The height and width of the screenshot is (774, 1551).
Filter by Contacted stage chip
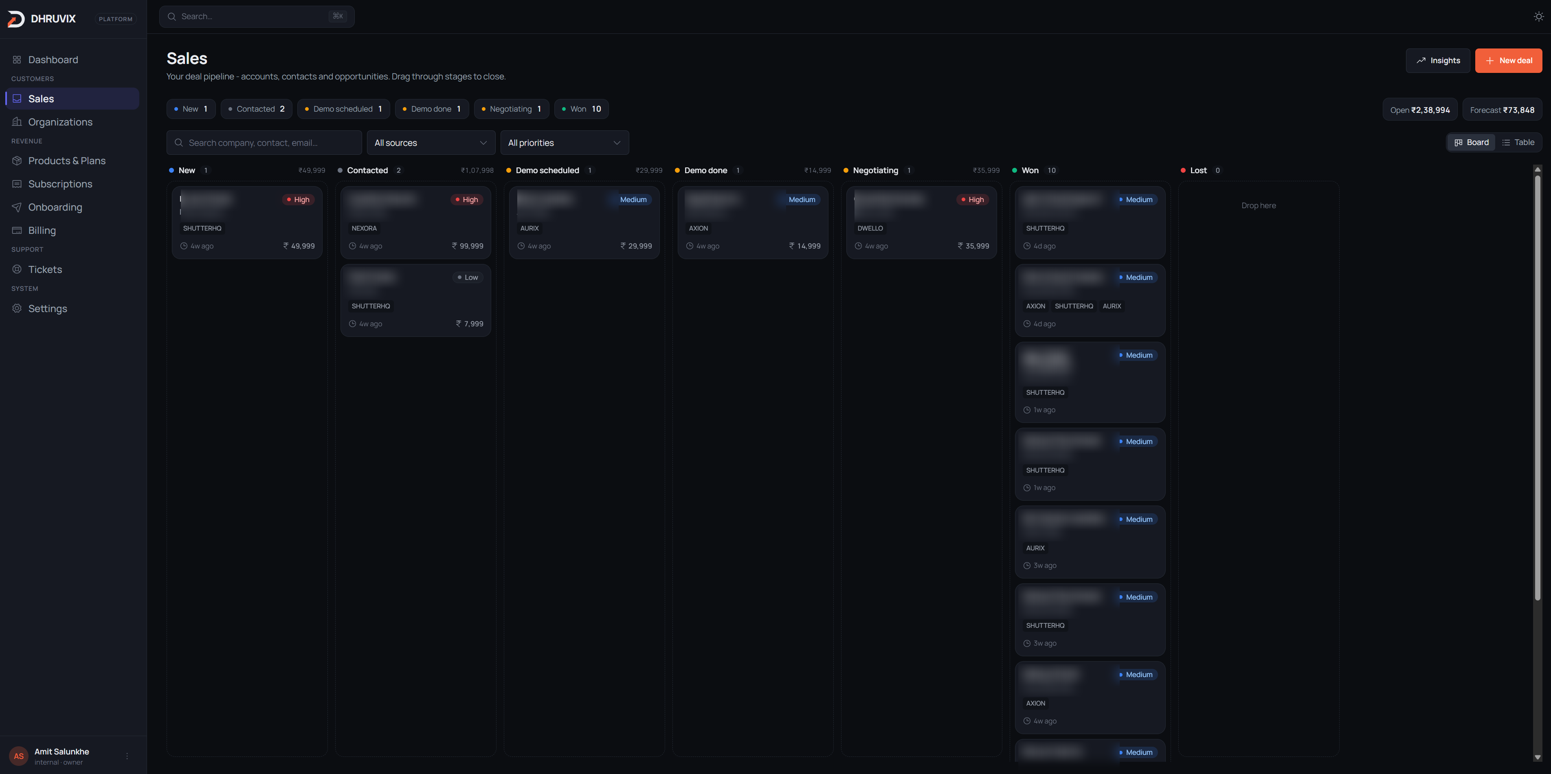click(257, 109)
